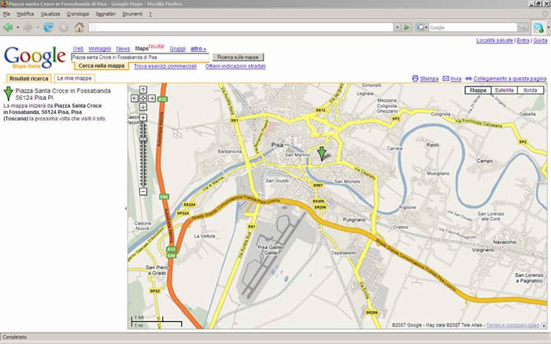The image size is (551, 344).
Task: Click the Skype toolbar icon
Action: click(x=538, y=28)
